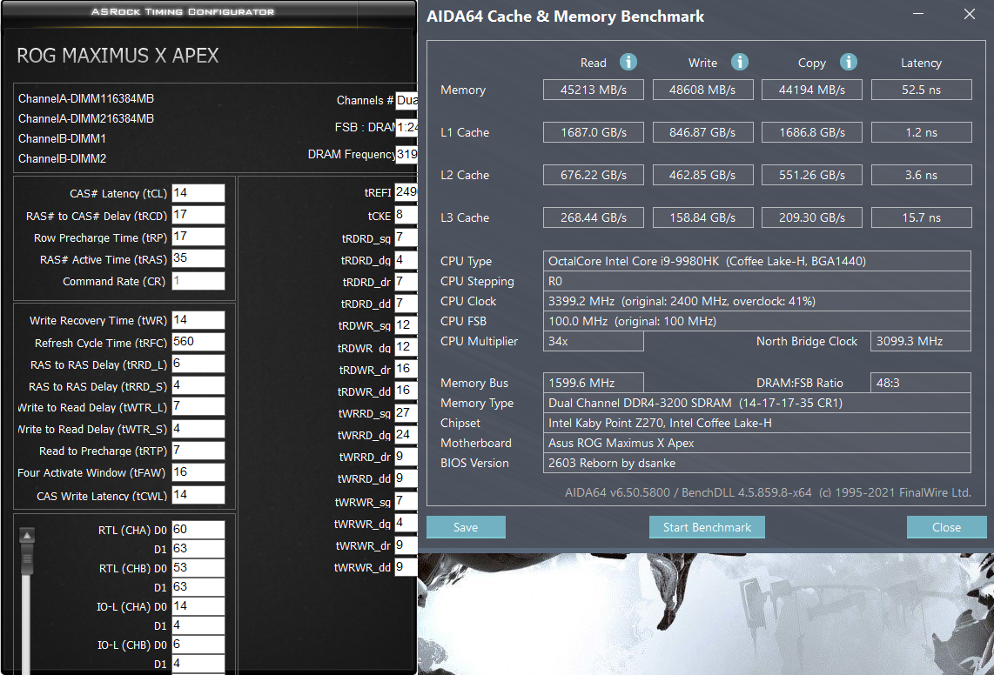Click Memory Read value 45213 MB/s

pyautogui.click(x=594, y=90)
